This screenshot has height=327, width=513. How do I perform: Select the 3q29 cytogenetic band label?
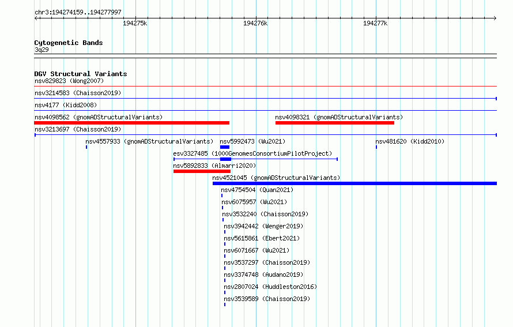(x=42, y=50)
